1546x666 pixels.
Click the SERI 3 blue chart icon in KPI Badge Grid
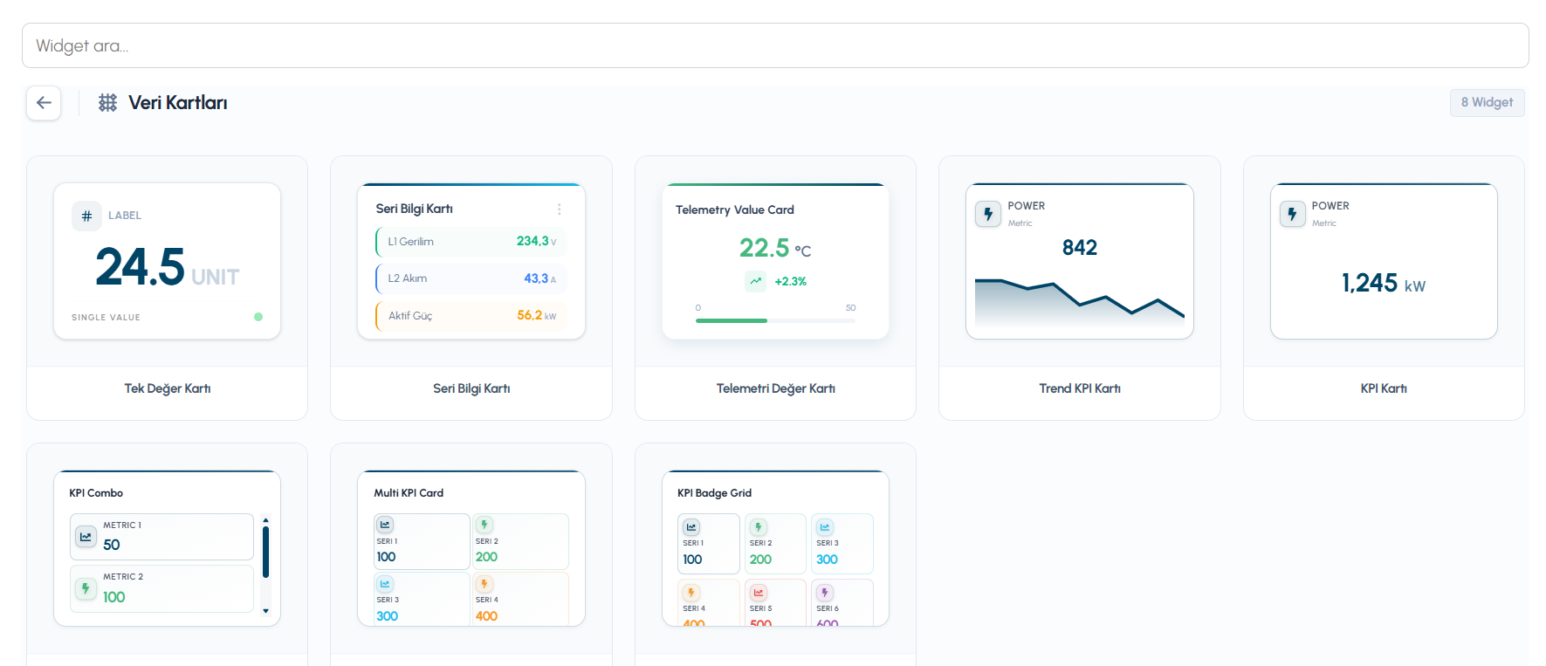[x=825, y=527]
